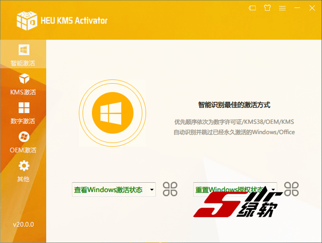
Task: Minimize the HEU KMS Activator window
Action: coord(297,8)
